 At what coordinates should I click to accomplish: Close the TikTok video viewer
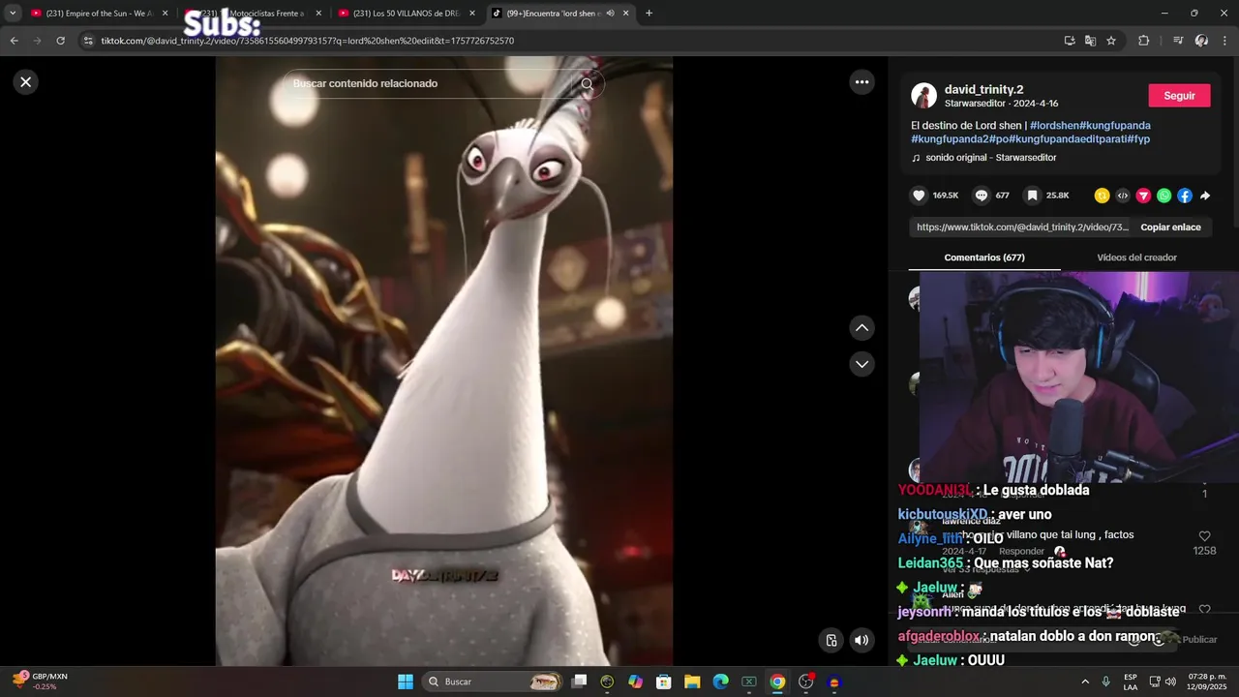[x=26, y=82]
